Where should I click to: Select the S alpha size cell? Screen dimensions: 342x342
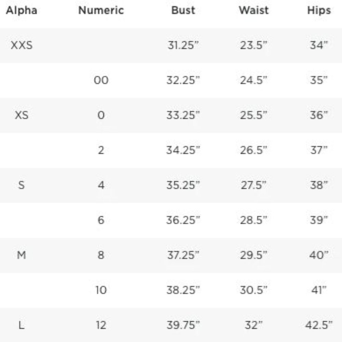click(x=21, y=185)
